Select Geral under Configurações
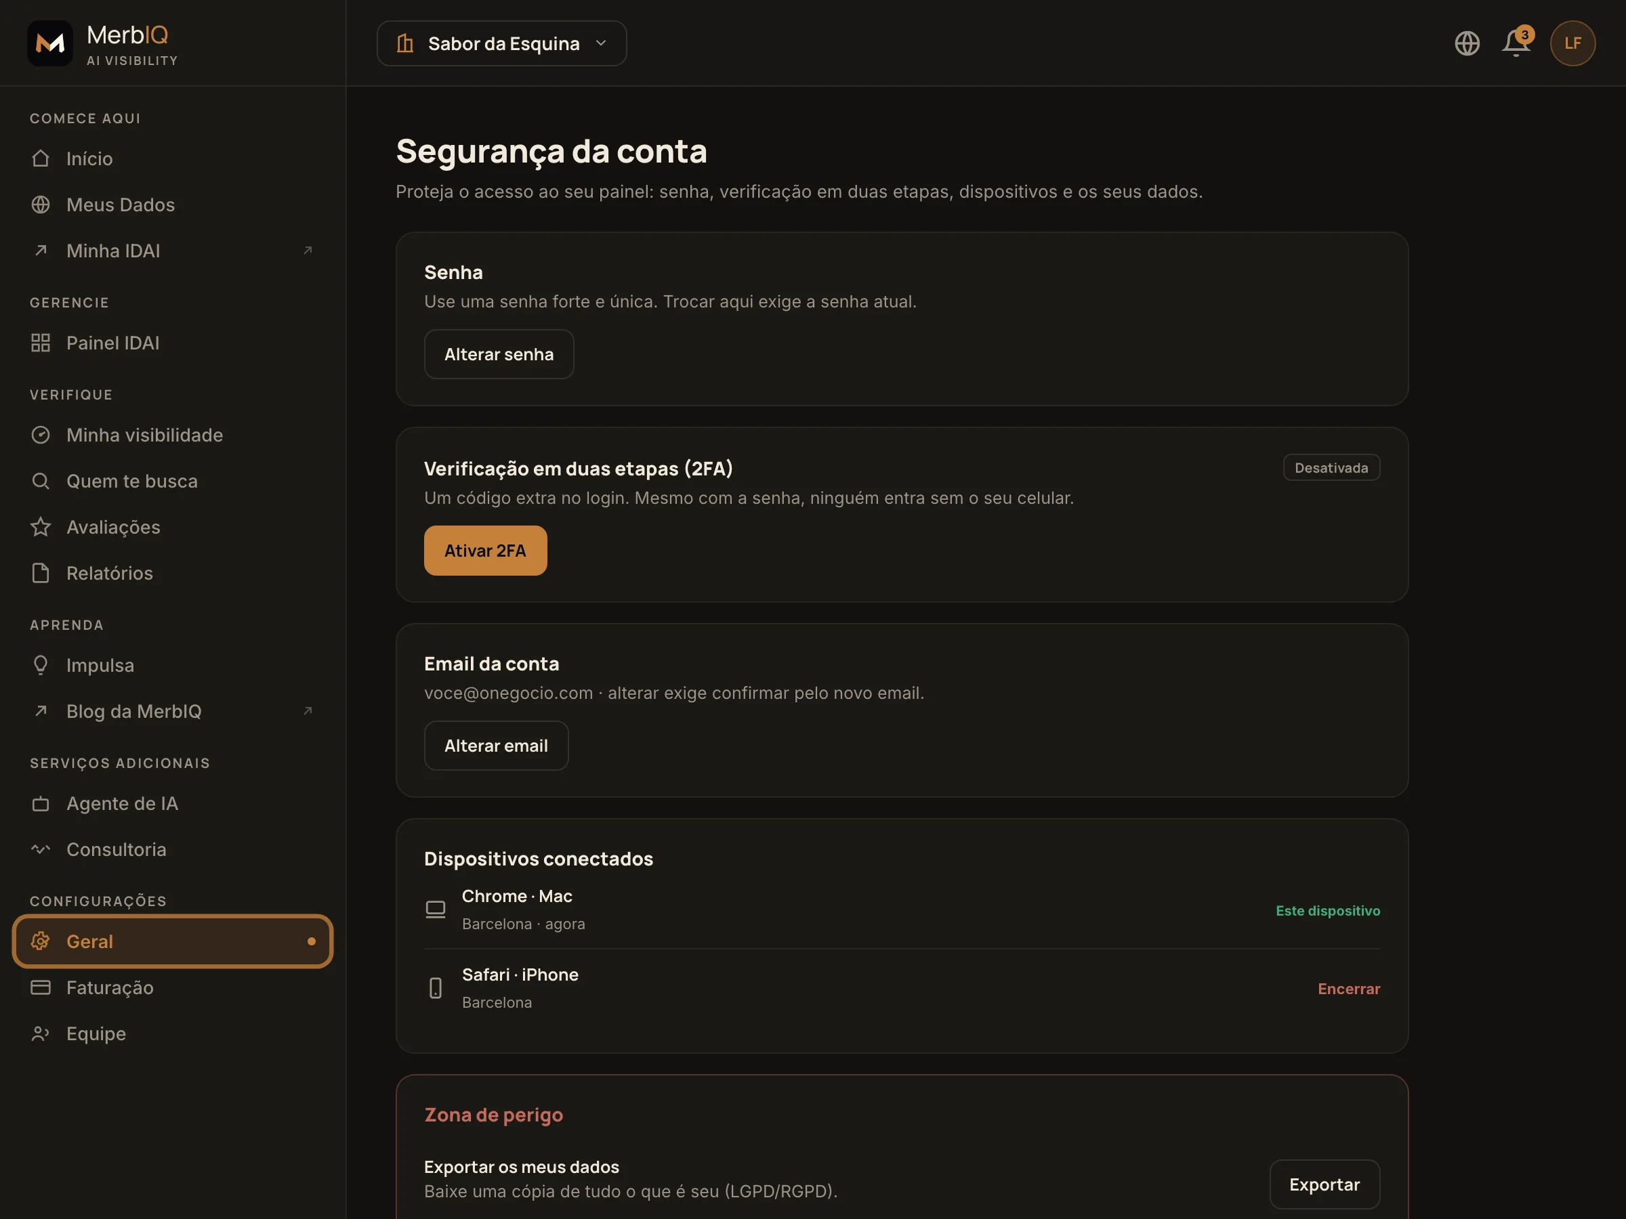The height and width of the screenshot is (1219, 1626). 173,941
